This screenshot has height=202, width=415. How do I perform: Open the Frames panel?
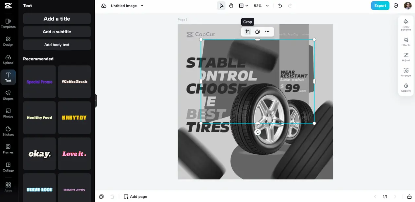pos(8,149)
